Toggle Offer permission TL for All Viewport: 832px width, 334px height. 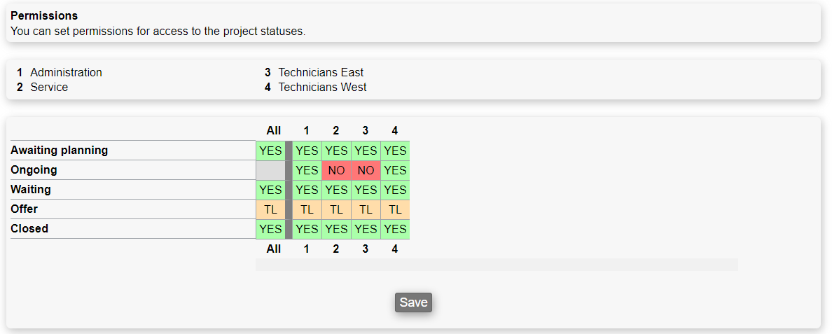coord(270,209)
